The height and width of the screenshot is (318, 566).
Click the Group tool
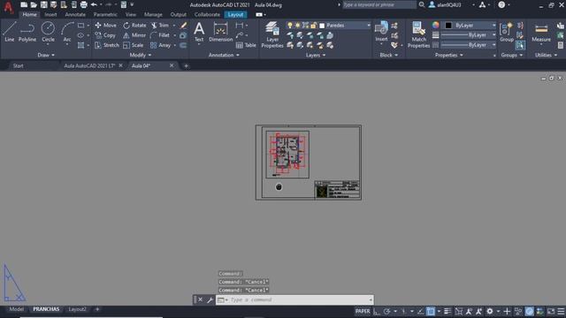507,32
